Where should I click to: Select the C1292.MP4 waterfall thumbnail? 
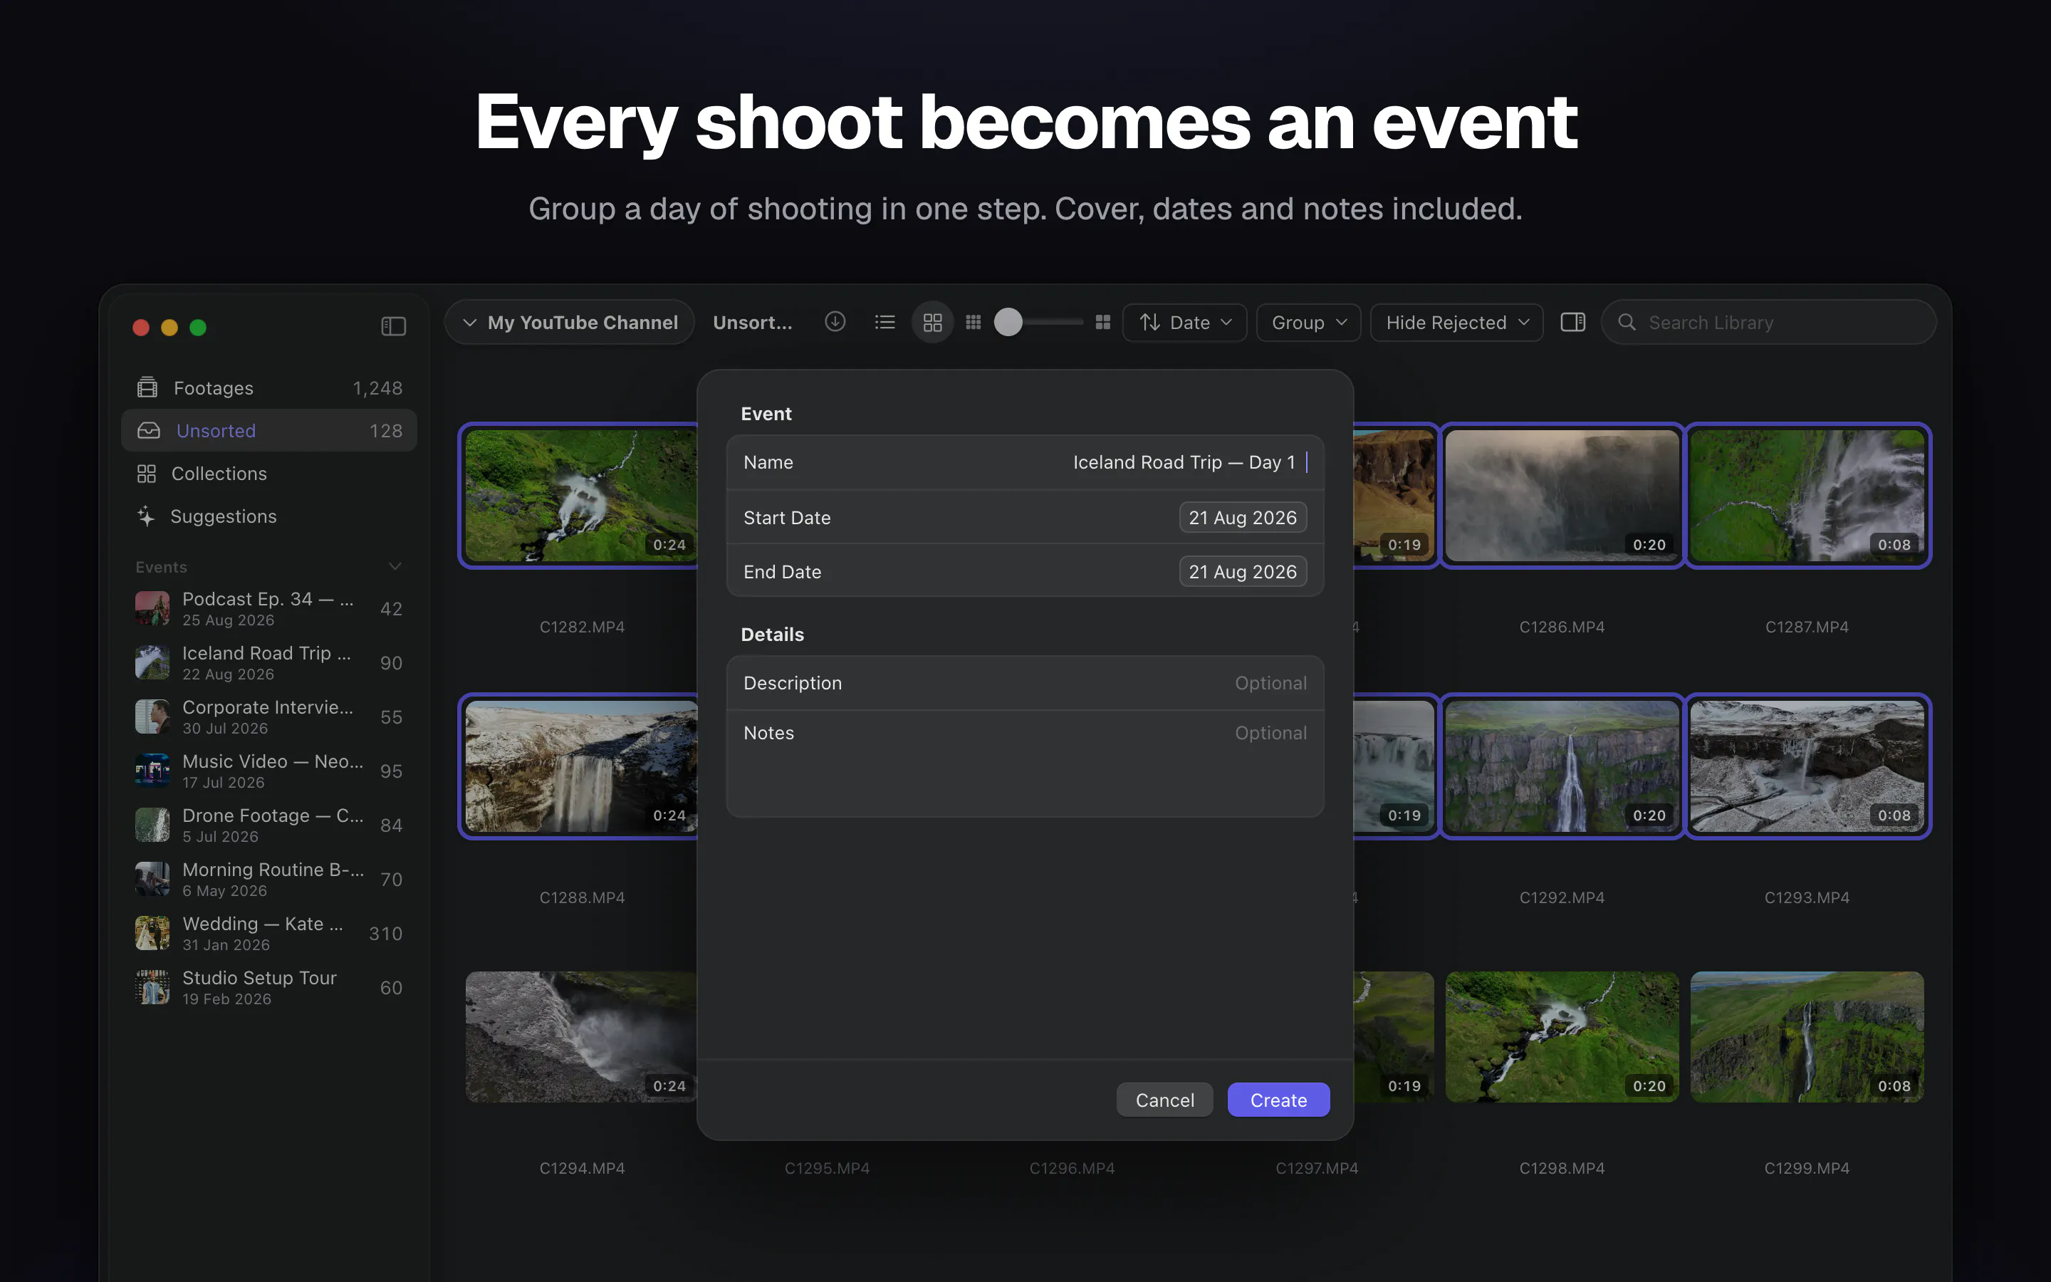click(1561, 766)
